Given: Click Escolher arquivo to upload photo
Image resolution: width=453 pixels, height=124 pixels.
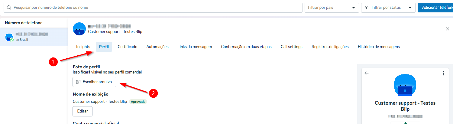Looking at the screenshot, I should (x=94, y=82).
